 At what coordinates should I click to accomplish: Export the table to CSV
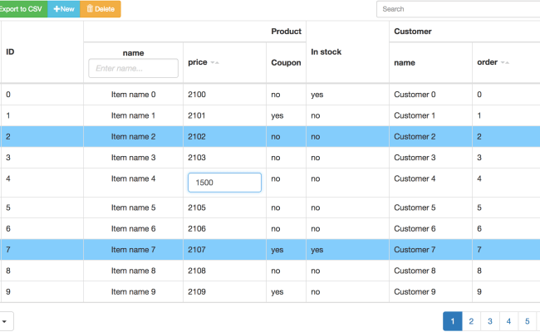(22, 9)
